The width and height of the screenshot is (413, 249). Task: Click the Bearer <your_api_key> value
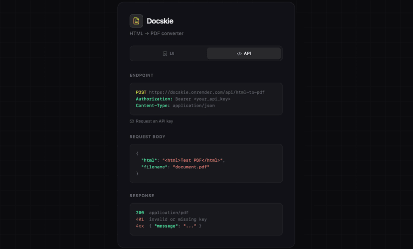point(203,99)
